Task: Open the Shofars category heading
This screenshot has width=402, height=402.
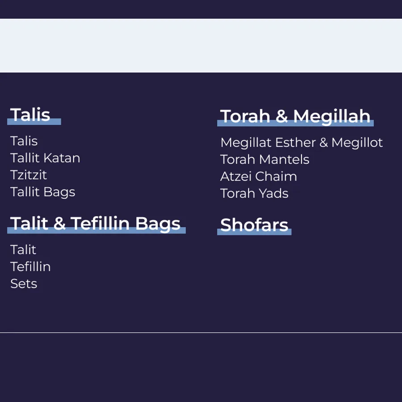Action: [254, 225]
